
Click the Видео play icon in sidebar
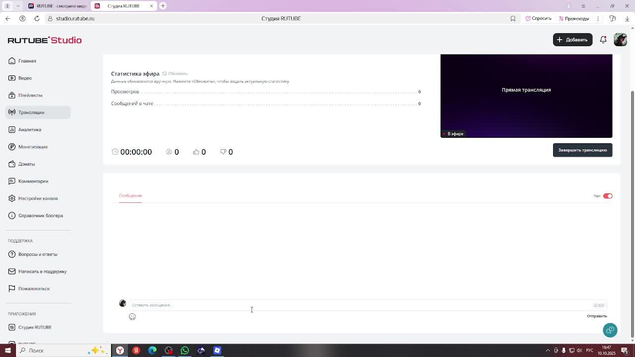pyautogui.click(x=12, y=78)
